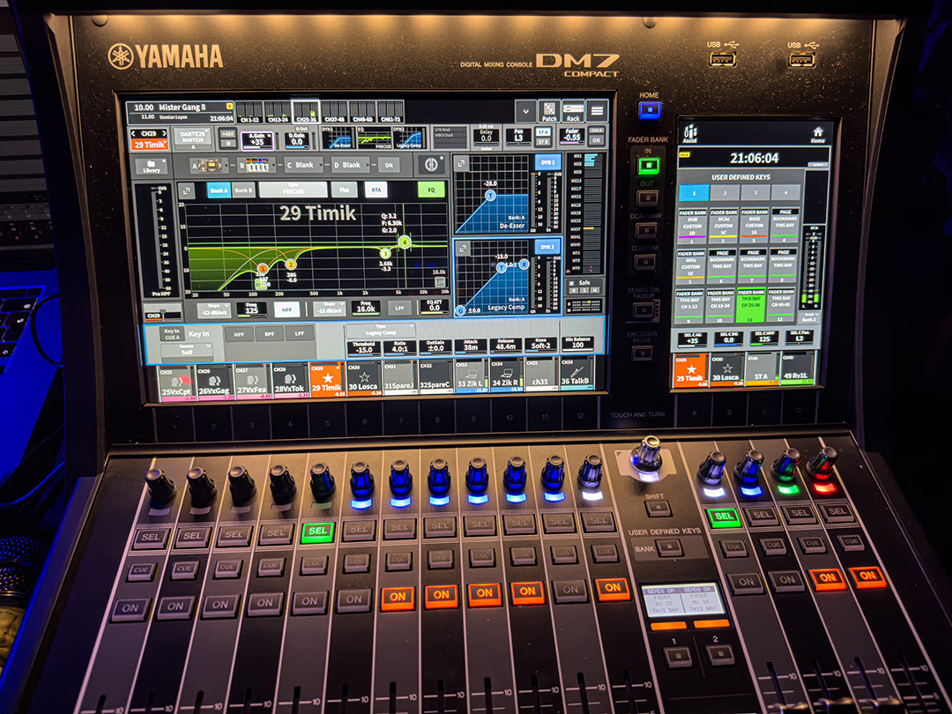Open the hamburger menu icon

click(x=598, y=111)
